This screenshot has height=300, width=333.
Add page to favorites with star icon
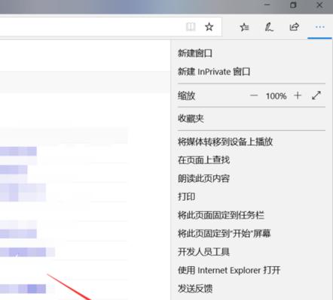click(209, 26)
